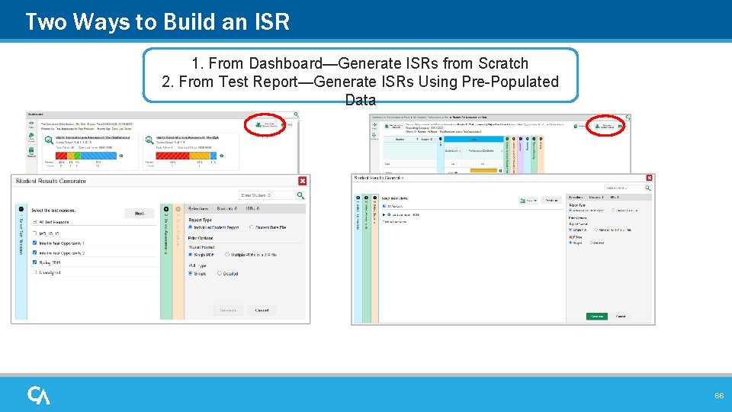732x412 pixels.
Task: Open Selections tab in select students dialog
Action: (x=575, y=198)
